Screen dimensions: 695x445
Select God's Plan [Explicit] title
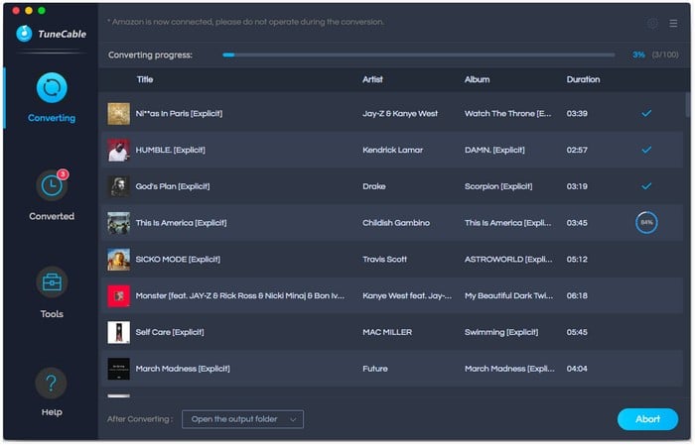pos(173,186)
